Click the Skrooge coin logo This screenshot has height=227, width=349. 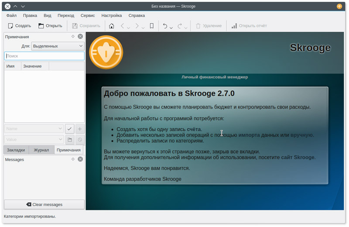[106, 52]
